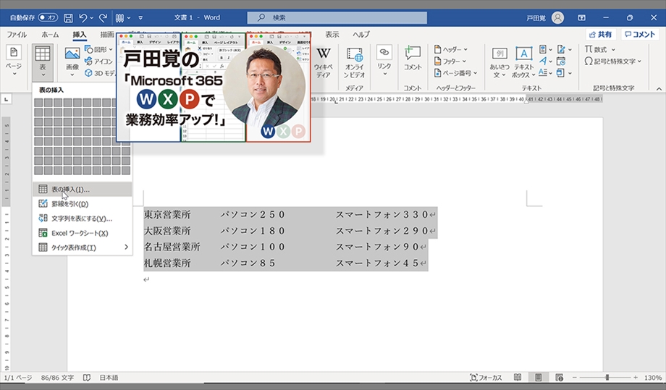Click the Redo arrow icon
Screen dimensions: 666x390
103,18
